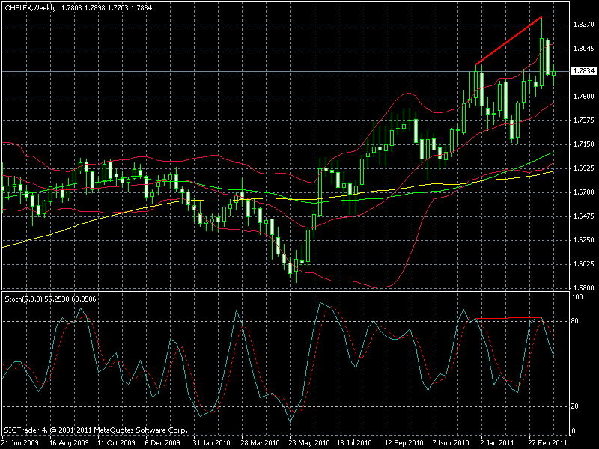Image resolution: width=599 pixels, height=449 pixels.
Task: Click the 1.7150 price axis label
Action: pos(584,144)
